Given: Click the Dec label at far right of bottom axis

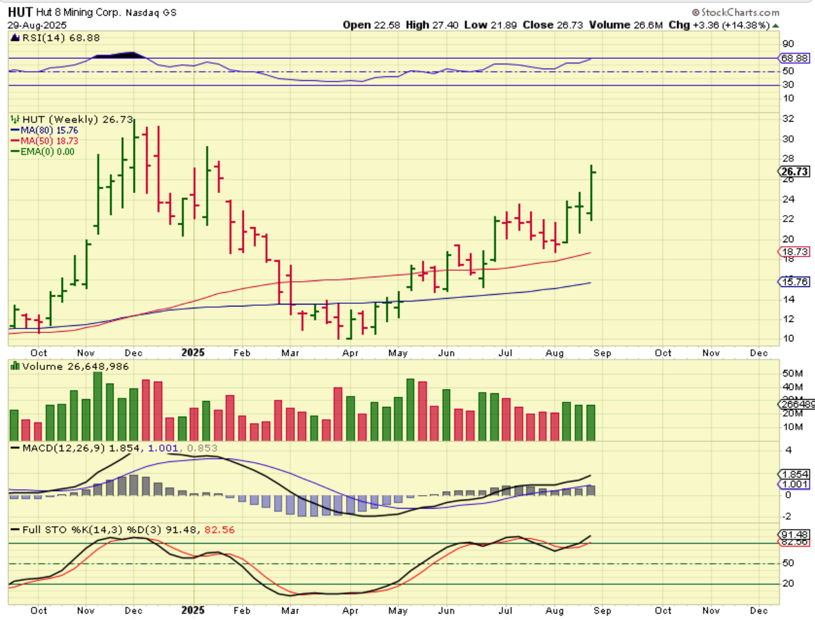Looking at the screenshot, I should 759,610.
